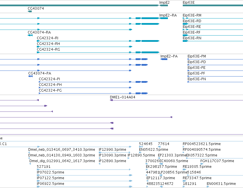Select the RE19305.5prime EST label
The width and height of the screenshot is (243, 188).
tap(197, 167)
